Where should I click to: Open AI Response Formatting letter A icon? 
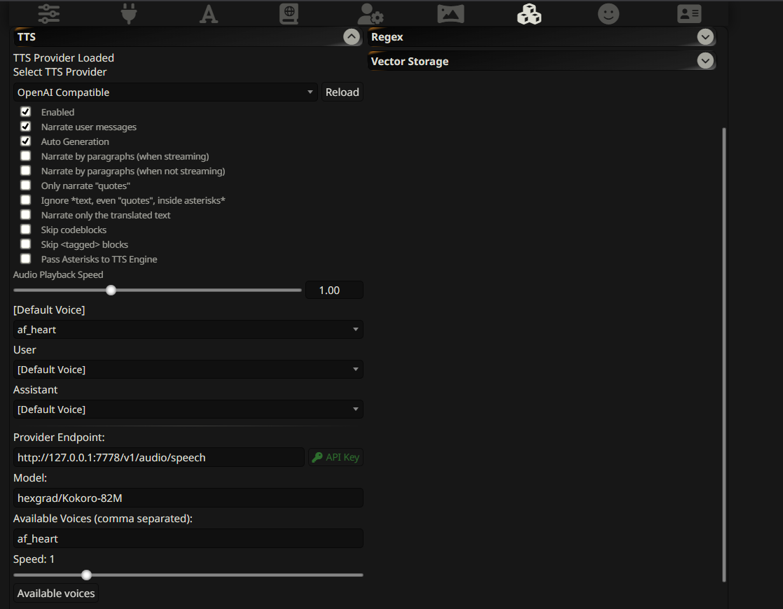[x=208, y=13]
